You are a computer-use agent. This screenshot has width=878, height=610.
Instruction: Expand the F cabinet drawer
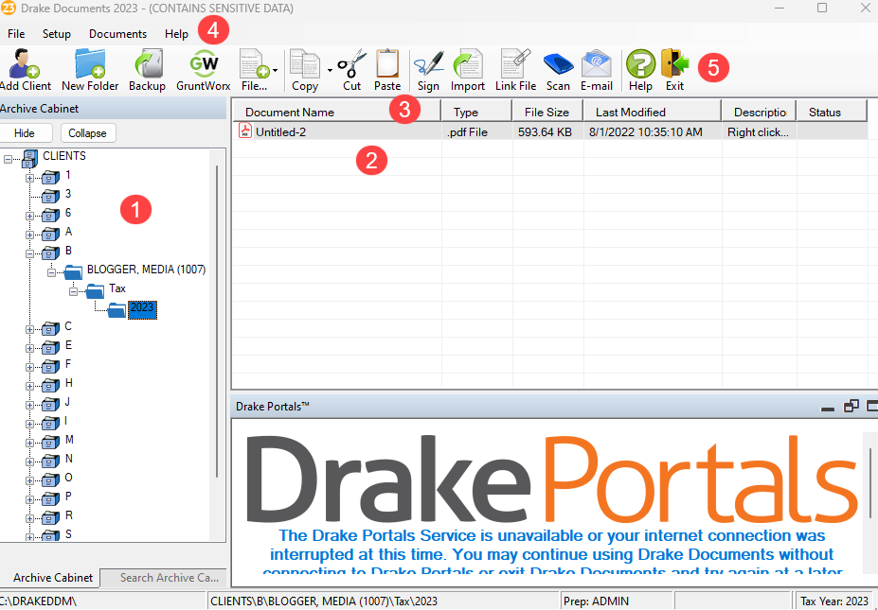click(x=29, y=367)
